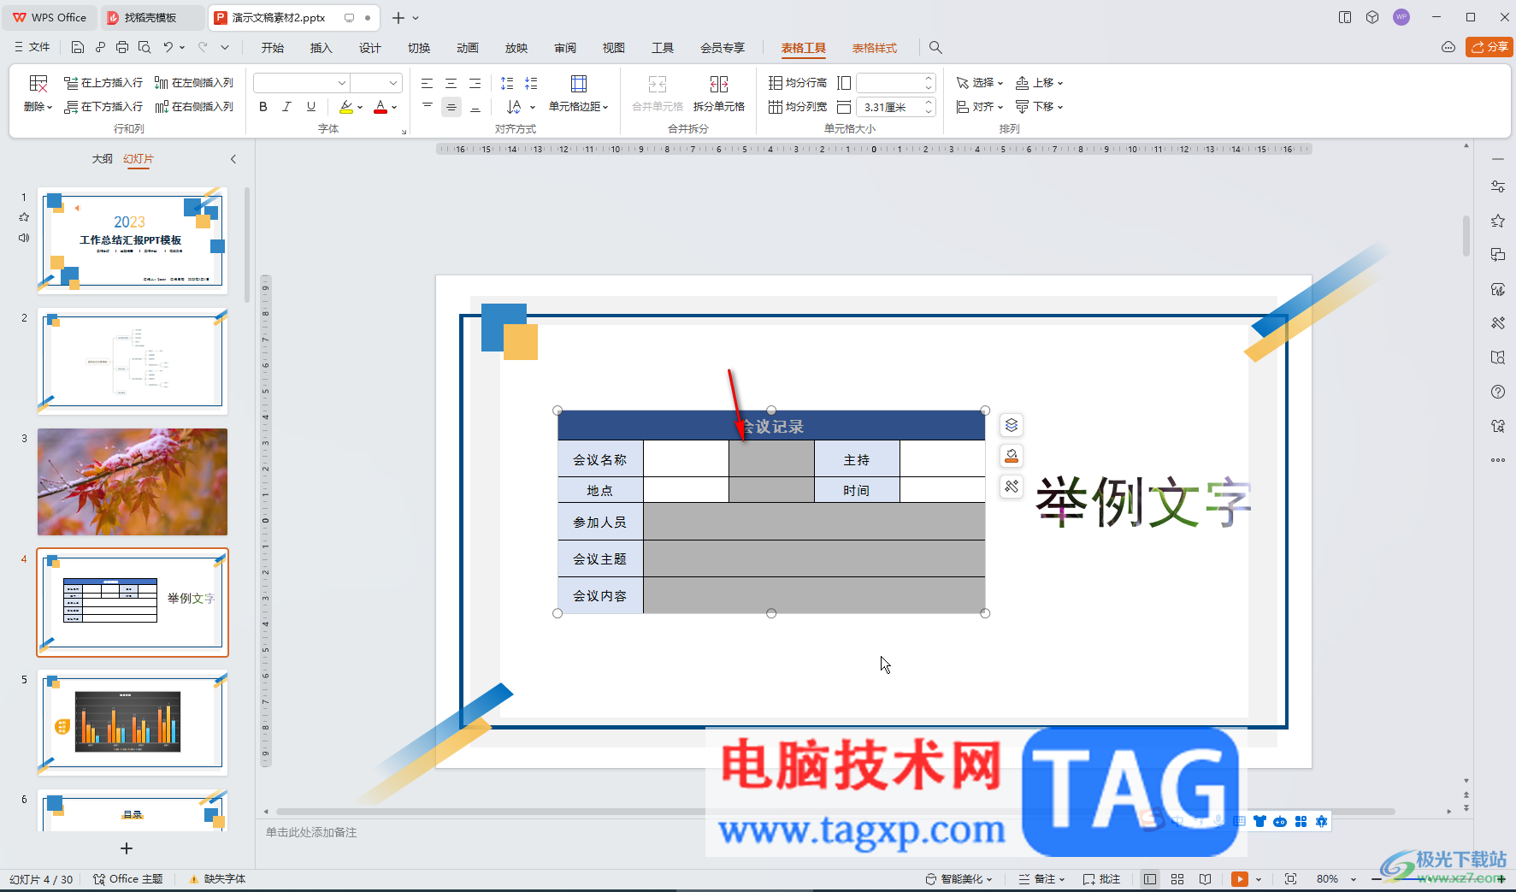Align cell text to bottom
This screenshot has width=1516, height=892.
click(475, 107)
